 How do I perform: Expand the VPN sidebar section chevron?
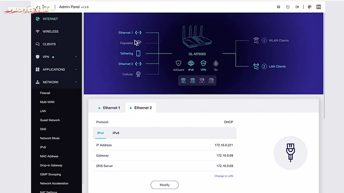click(x=76, y=57)
